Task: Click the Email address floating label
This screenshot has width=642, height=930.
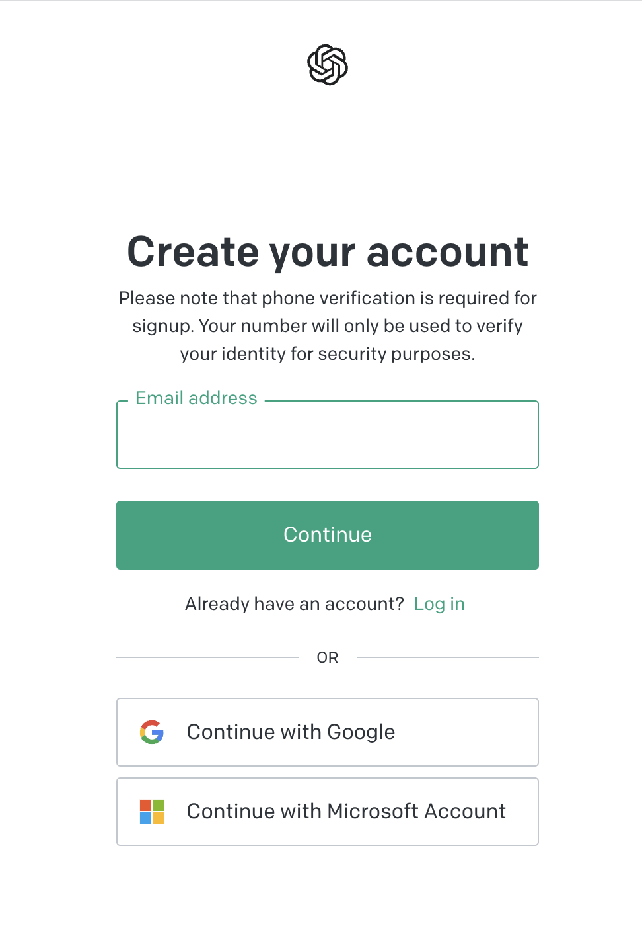Action: point(196,398)
